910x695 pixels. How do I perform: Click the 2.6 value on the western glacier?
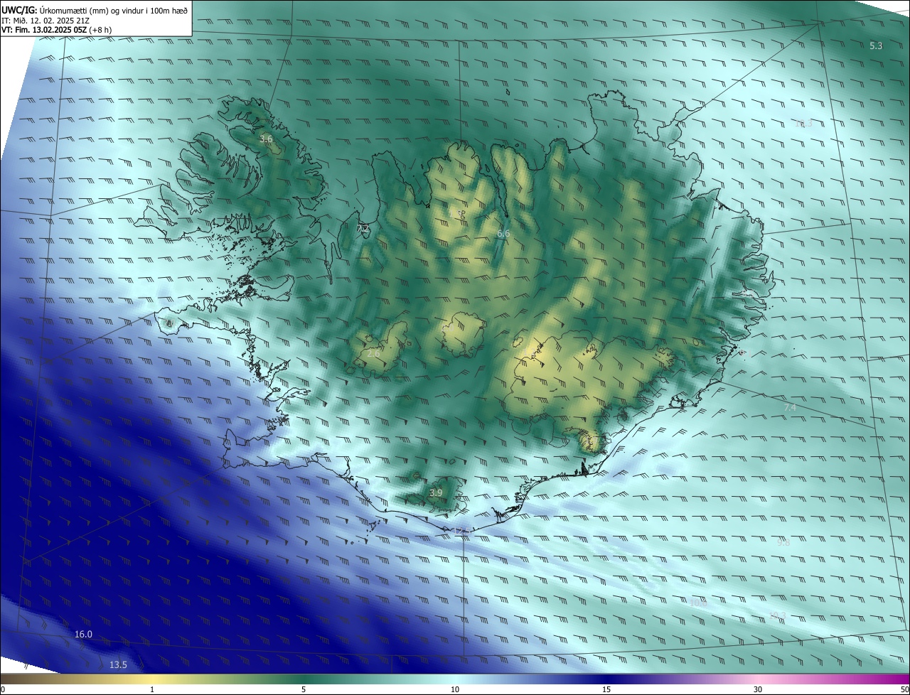pos(373,353)
